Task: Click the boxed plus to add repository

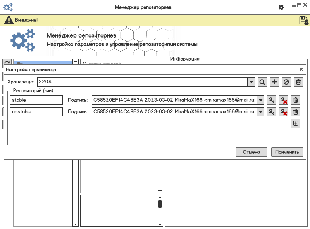Action: pyautogui.click(x=296, y=123)
